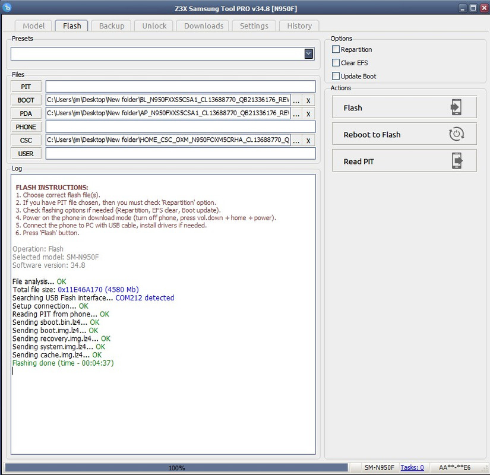Click 'Total file size' log line
Image resolution: width=490 pixels, height=475 pixels.
coord(75,289)
